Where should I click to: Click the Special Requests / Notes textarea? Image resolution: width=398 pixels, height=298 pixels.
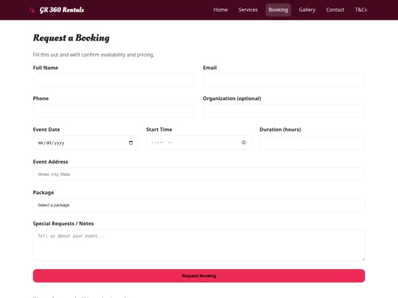(x=199, y=245)
